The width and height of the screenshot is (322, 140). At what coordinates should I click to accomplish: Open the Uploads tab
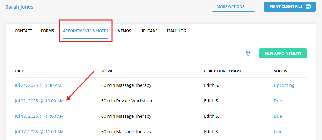[149, 31]
